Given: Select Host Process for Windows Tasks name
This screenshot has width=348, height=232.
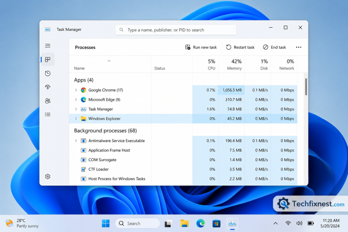Looking at the screenshot, I should coord(117,179).
